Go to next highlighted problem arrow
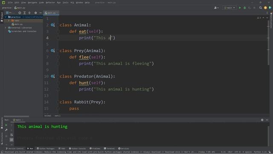 pos(267,18)
